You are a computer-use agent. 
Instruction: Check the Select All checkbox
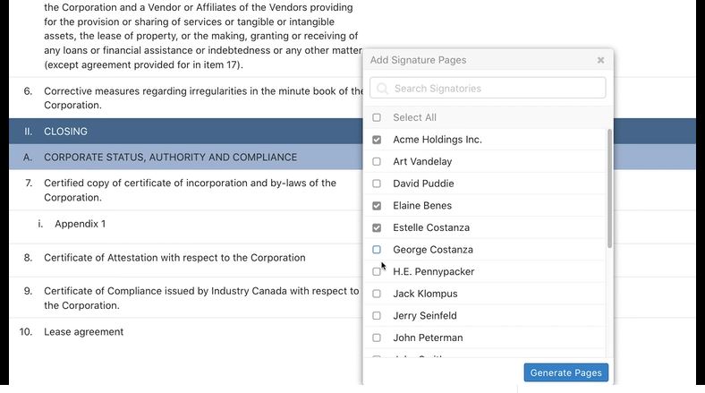(x=377, y=117)
